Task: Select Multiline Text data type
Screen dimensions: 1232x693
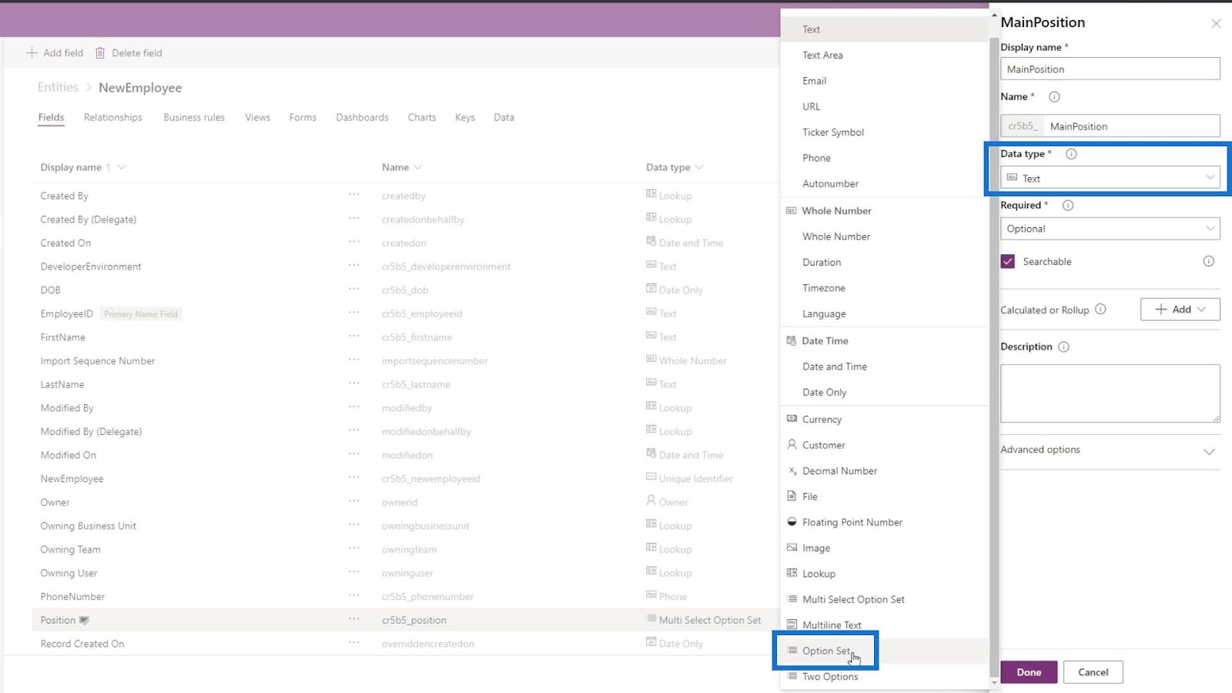Action: pos(884,625)
